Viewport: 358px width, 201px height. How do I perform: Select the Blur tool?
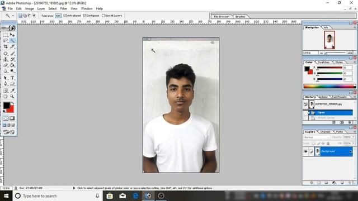6,71
